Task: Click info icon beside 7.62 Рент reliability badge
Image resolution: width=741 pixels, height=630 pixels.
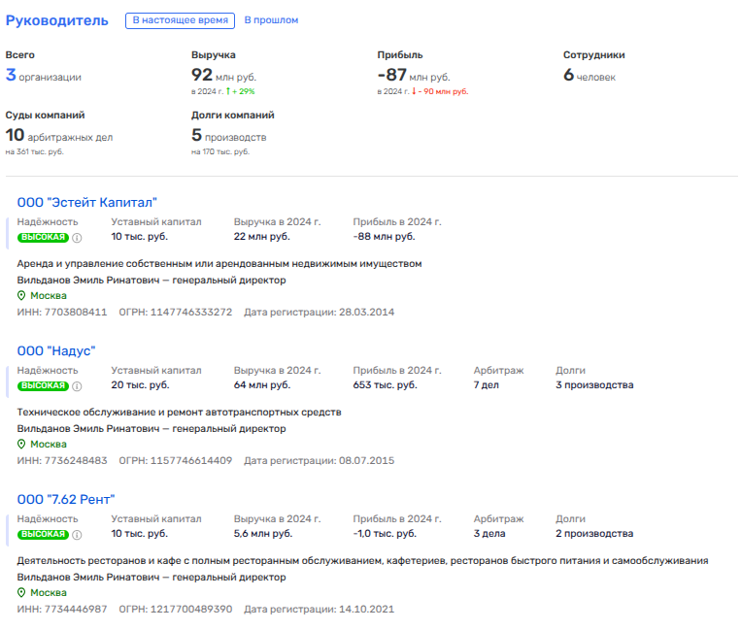Action: pyautogui.click(x=77, y=534)
